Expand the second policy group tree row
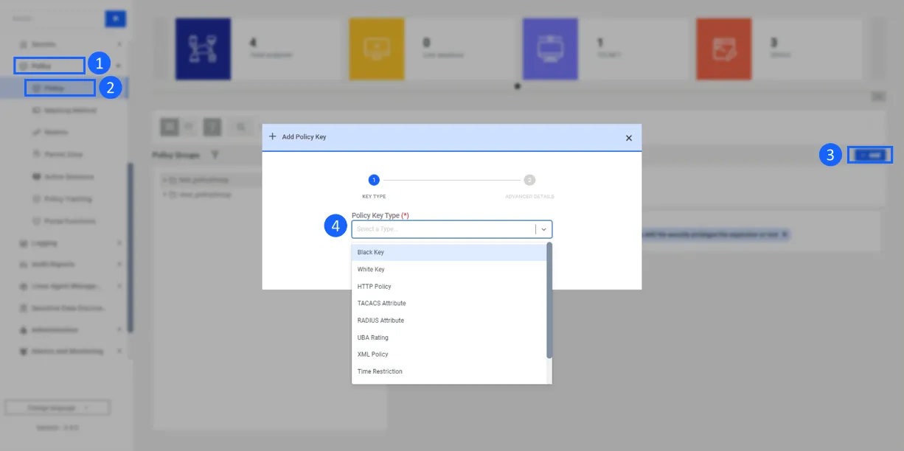The height and width of the screenshot is (451, 904). [164, 195]
